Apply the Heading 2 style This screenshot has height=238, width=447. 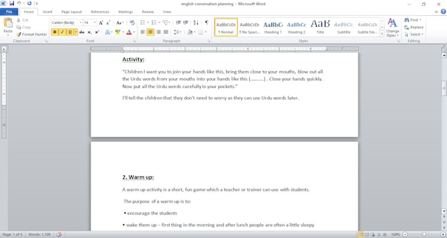coord(296,28)
